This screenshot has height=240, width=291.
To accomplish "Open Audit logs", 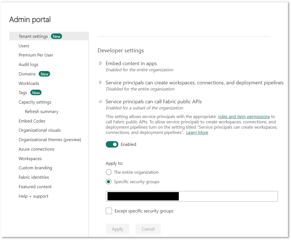I will 28,64.
